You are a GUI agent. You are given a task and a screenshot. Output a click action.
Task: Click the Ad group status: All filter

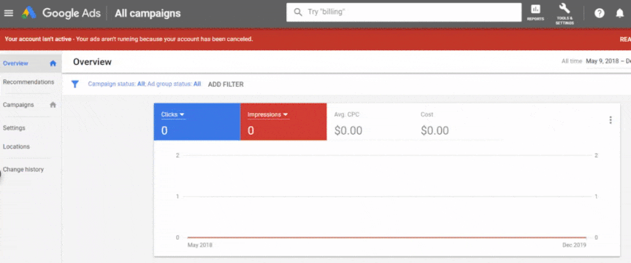[x=175, y=84]
